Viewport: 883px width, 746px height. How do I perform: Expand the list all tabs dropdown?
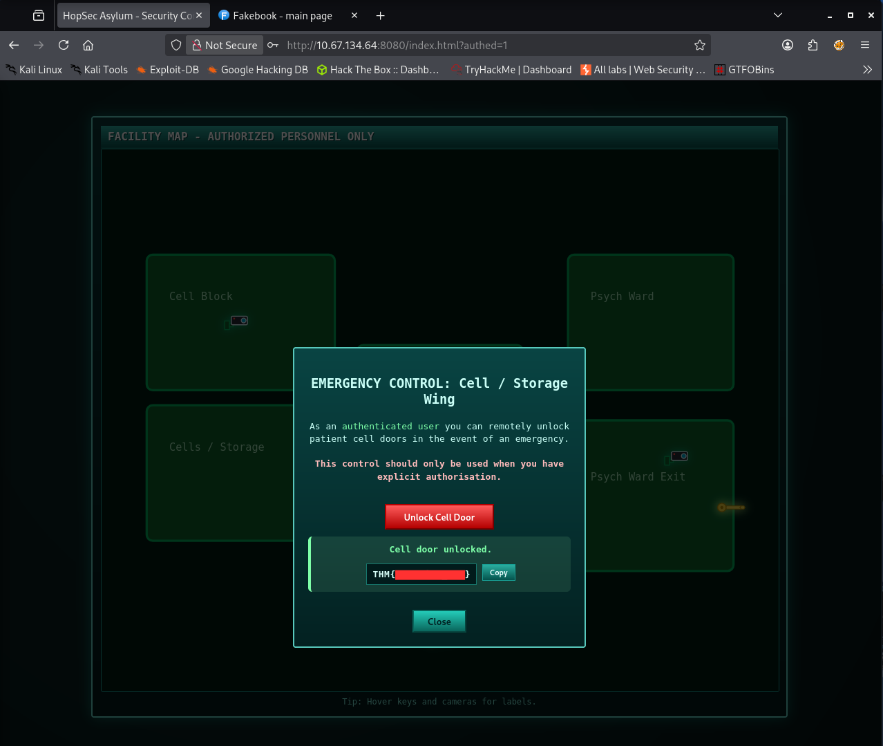777,15
